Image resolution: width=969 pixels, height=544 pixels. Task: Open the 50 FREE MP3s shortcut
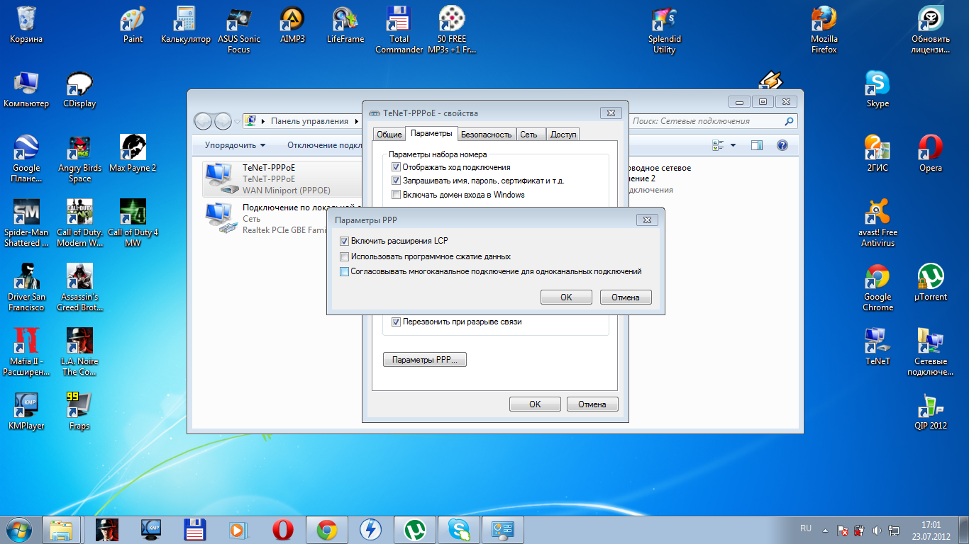(x=452, y=30)
